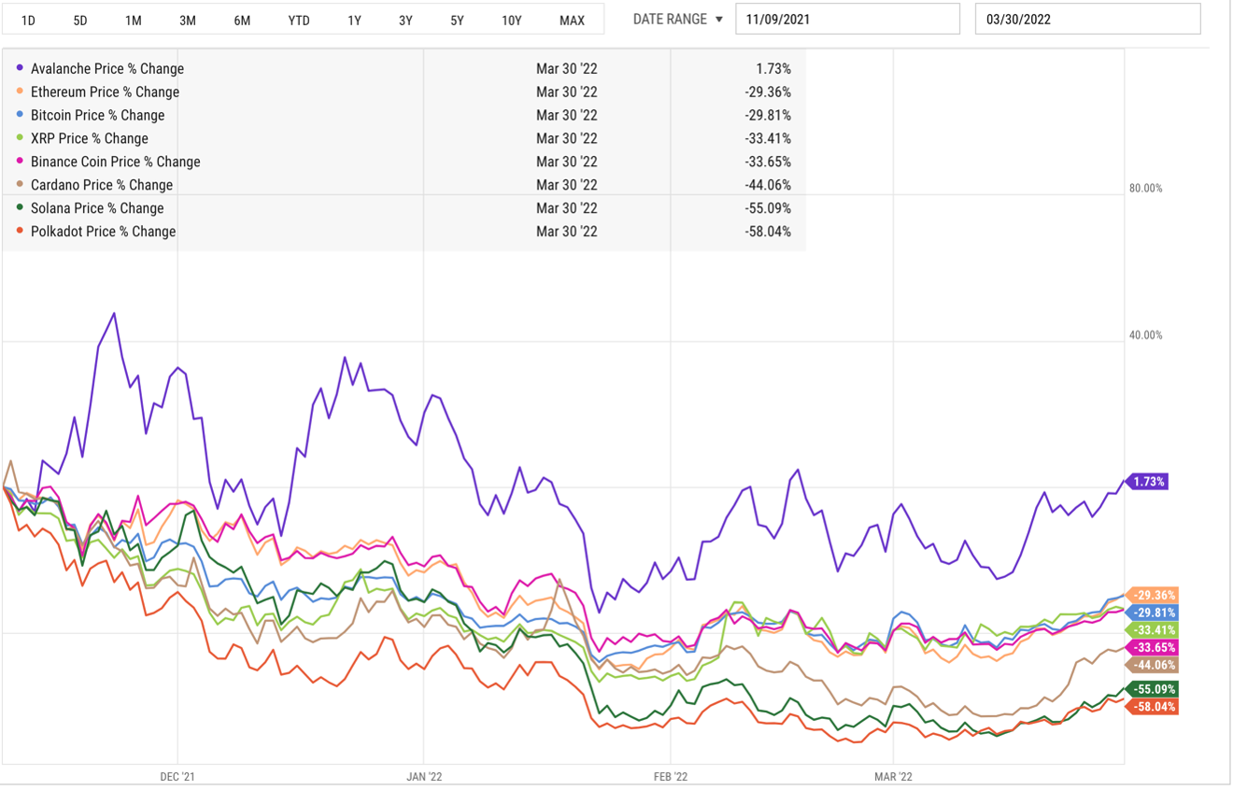Click Mar 30 '22 date in Polkadot row
The image size is (1233, 790).
point(566,233)
